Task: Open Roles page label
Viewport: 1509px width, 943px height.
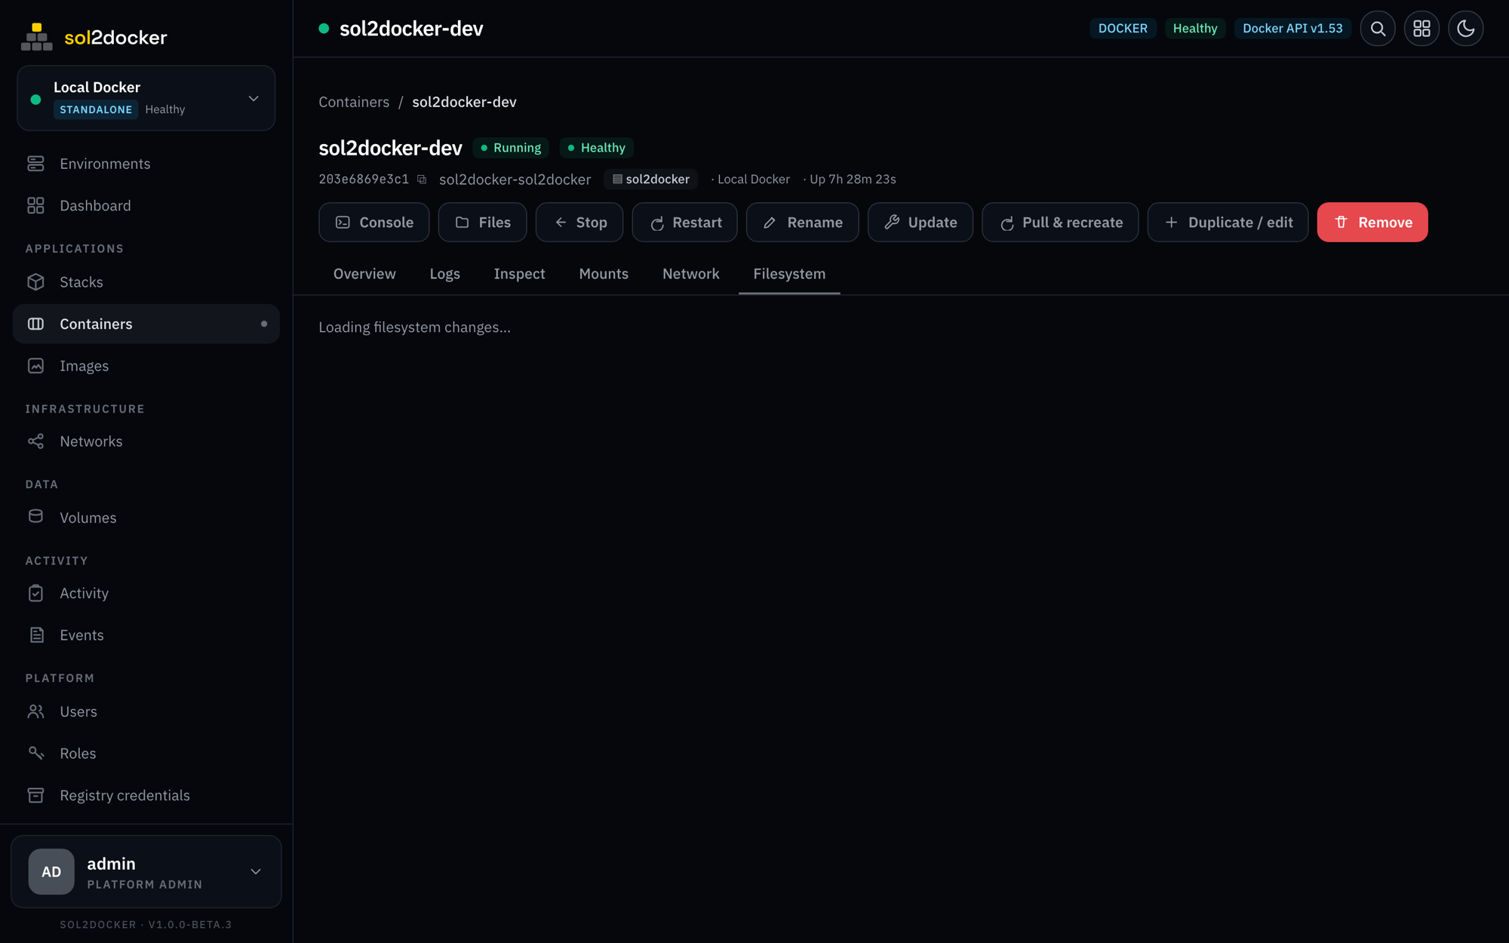Action: pyautogui.click(x=78, y=753)
